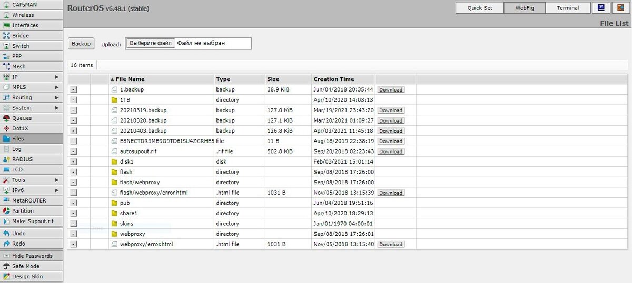
Task: Open the Mesh menu item
Action: tap(32, 66)
